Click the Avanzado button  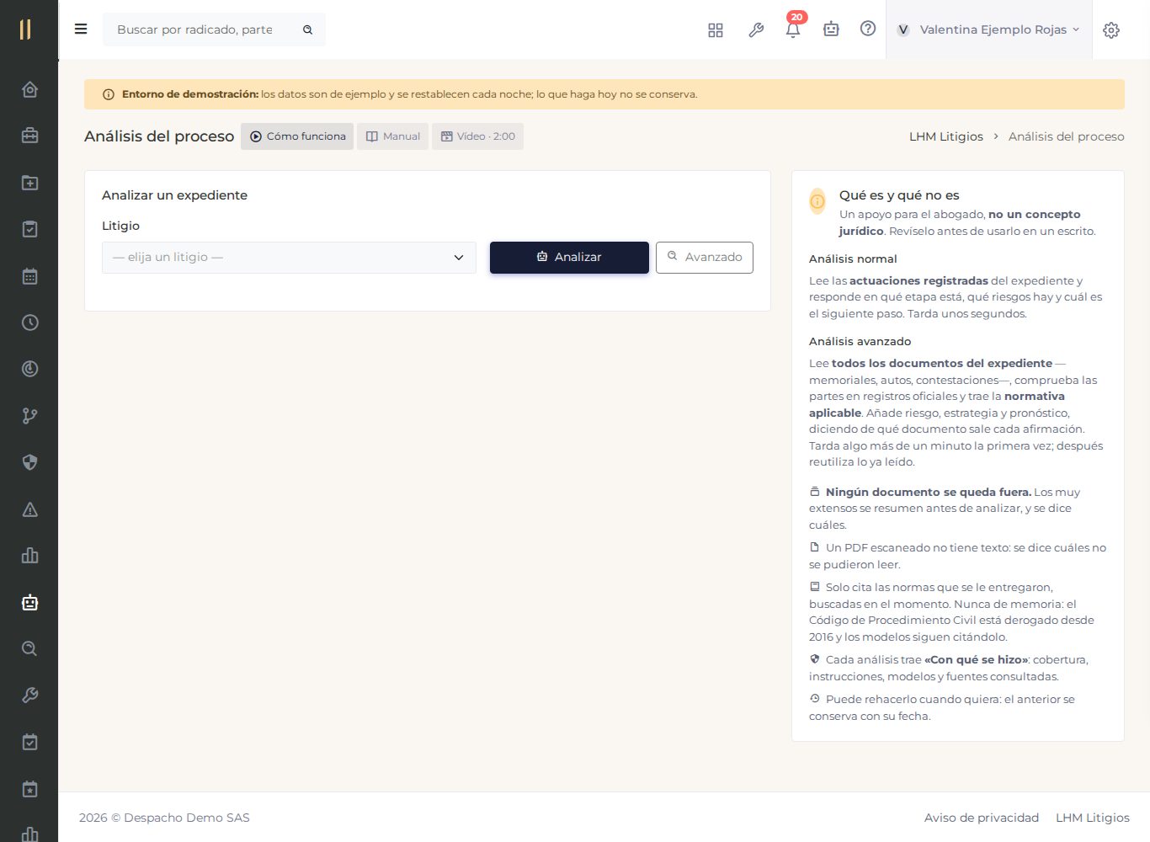pyautogui.click(x=705, y=258)
